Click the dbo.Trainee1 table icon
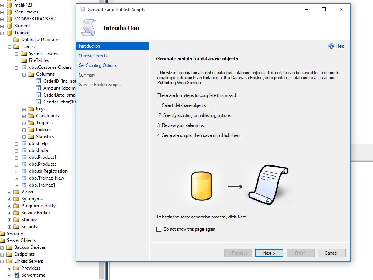This screenshot has width=373, height=280. pos(24,185)
